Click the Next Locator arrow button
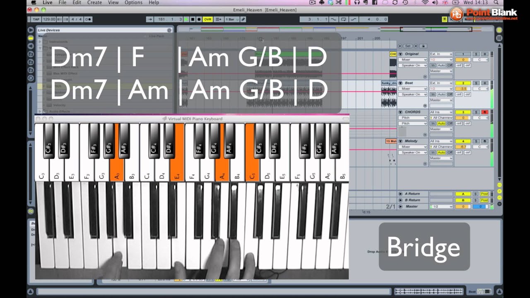The width and height of the screenshot is (530, 298). [x=416, y=46]
